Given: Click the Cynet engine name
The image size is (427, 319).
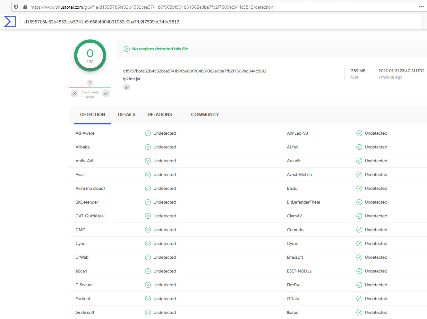Looking at the screenshot, I should 81,244.
